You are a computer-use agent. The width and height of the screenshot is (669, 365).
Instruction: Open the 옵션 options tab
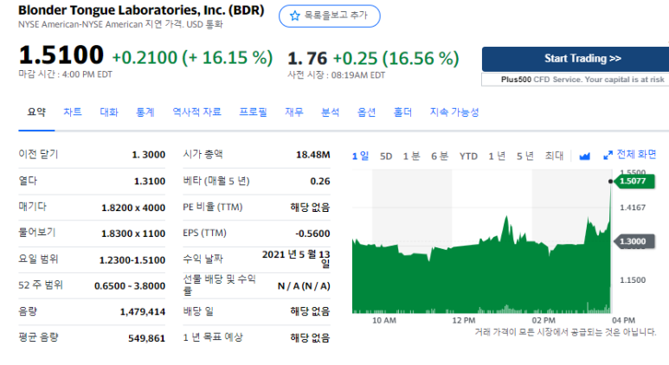point(366,112)
